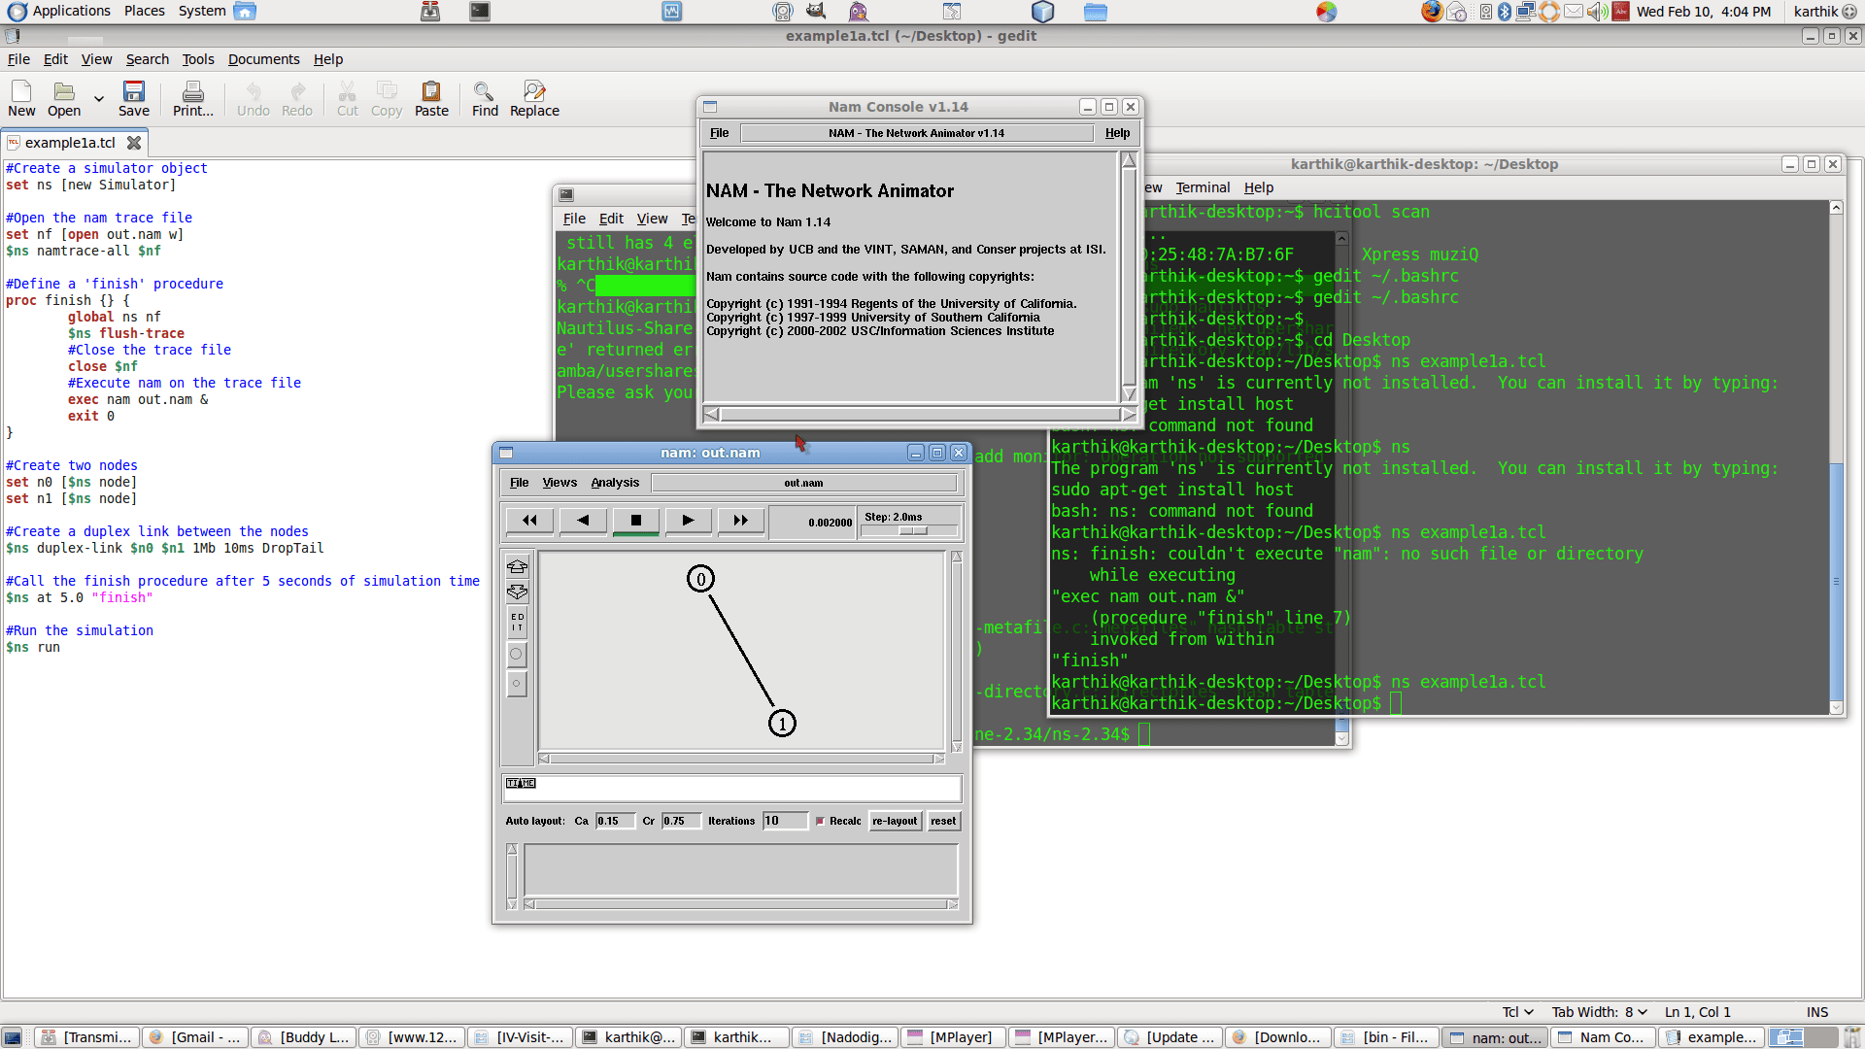Click the zoom in up-arrow icon in nam
The width and height of the screenshot is (1865, 1049).
[x=517, y=566]
